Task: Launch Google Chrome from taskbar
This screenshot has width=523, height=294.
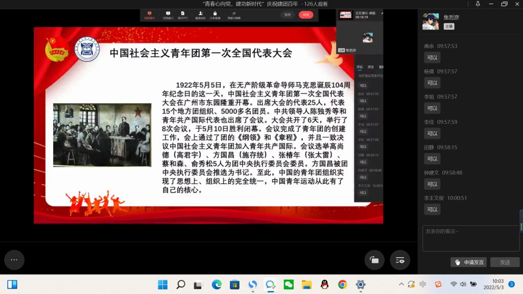Action: pos(342,284)
